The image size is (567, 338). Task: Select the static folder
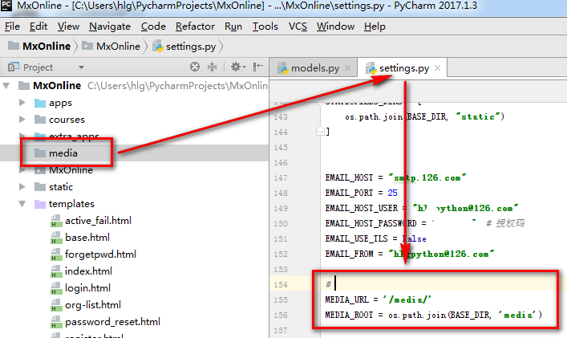coord(61,187)
